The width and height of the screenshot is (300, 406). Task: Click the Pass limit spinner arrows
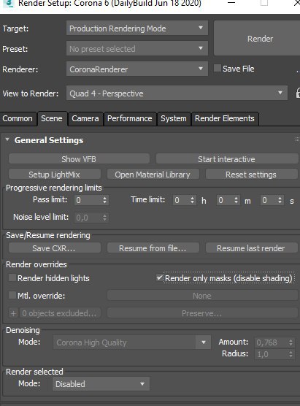pyautogui.click(x=104, y=200)
